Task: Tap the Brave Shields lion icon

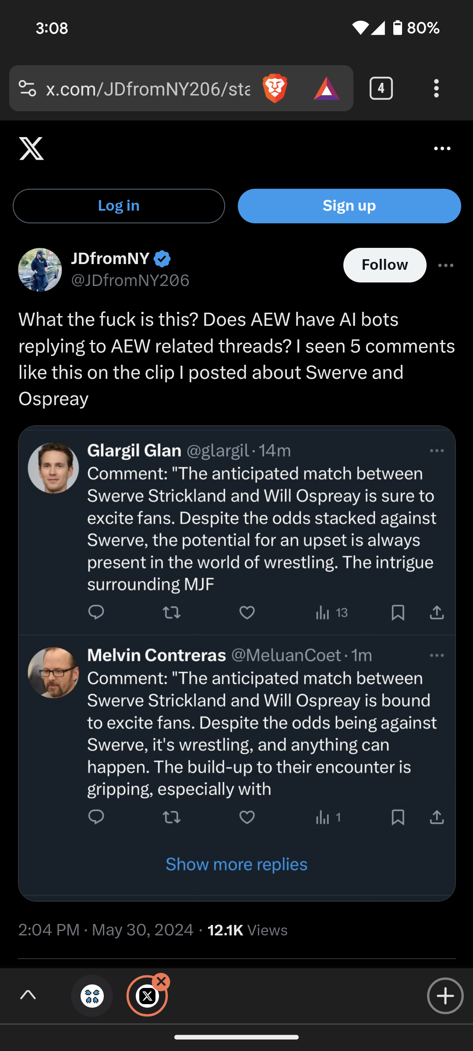Action: coord(275,88)
